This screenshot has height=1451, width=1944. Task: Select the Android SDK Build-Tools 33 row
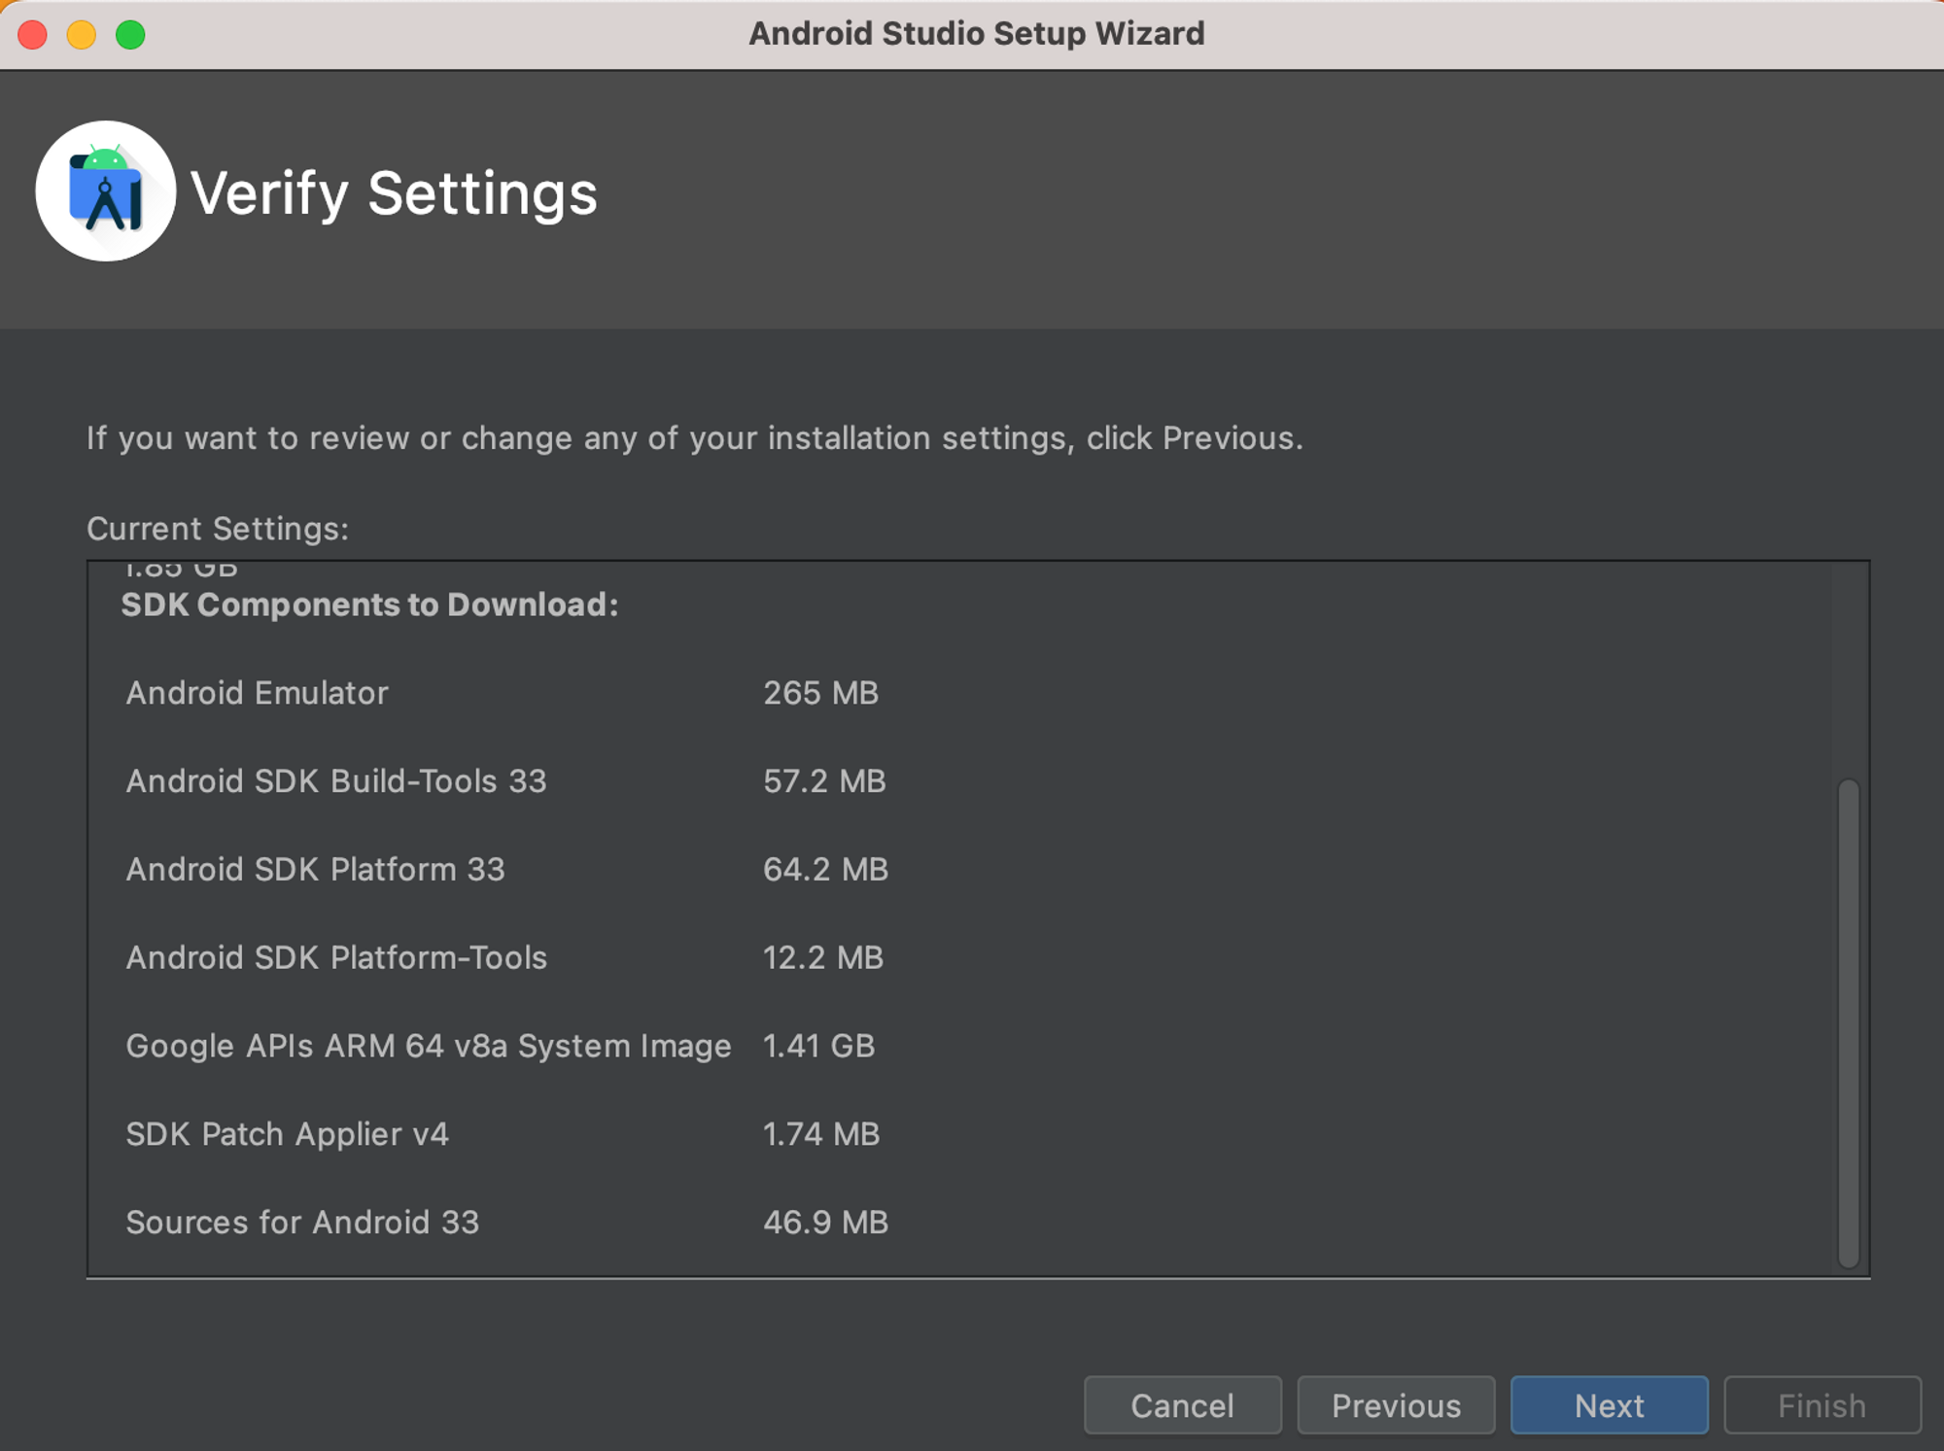pyautogui.click(x=336, y=781)
